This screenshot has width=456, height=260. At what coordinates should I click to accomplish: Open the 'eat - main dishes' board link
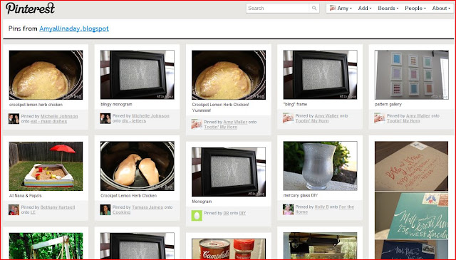tap(48, 121)
